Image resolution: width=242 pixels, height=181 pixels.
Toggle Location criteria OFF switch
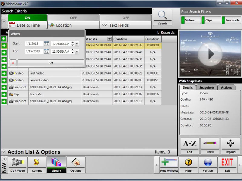(x=73, y=18)
